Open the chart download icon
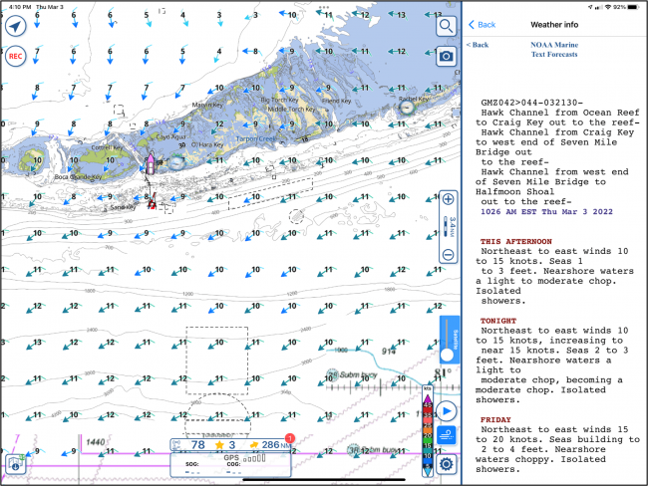Viewport: 648px width, 486px height. 15,464
